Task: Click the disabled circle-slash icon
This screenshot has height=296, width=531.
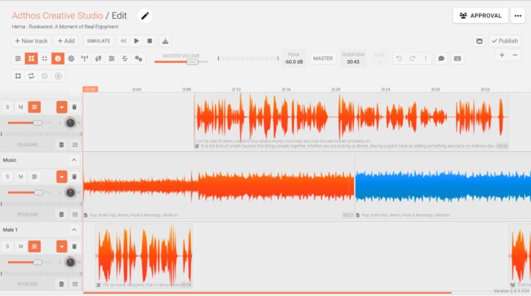Action: coord(45,76)
